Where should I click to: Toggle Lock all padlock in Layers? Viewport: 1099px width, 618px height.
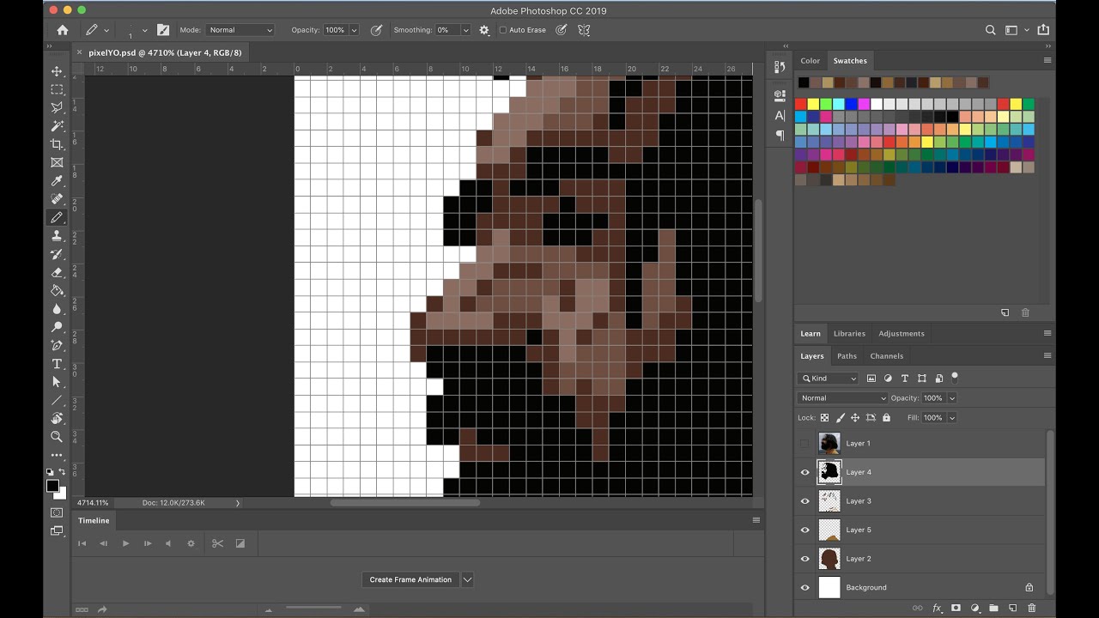point(886,418)
